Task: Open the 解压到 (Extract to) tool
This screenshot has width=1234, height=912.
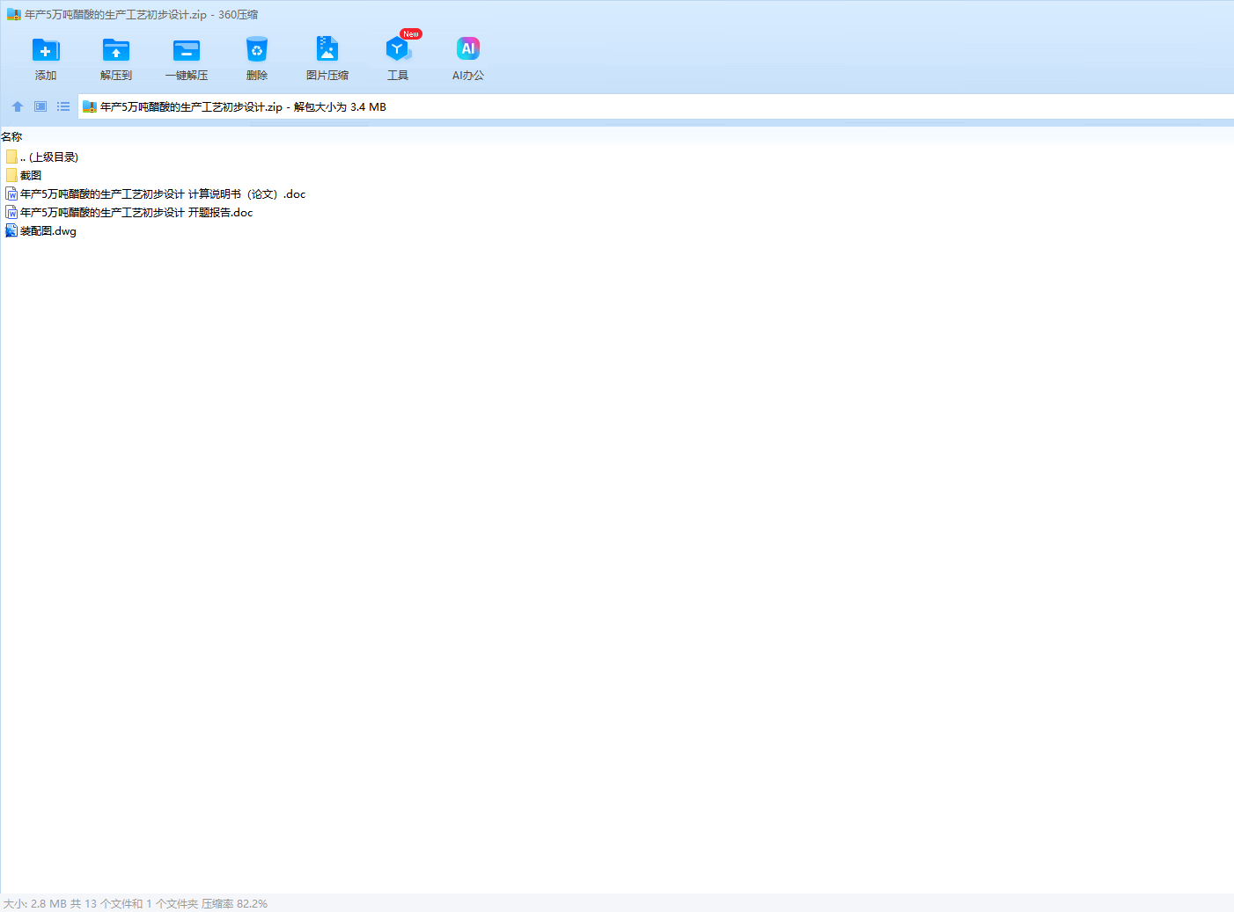Action: pyautogui.click(x=116, y=59)
